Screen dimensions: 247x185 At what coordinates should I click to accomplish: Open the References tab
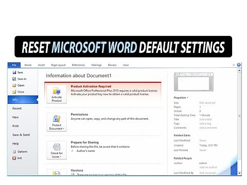pyautogui.click(x=78, y=65)
